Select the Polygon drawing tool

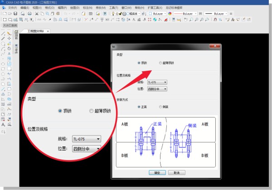click(3, 74)
